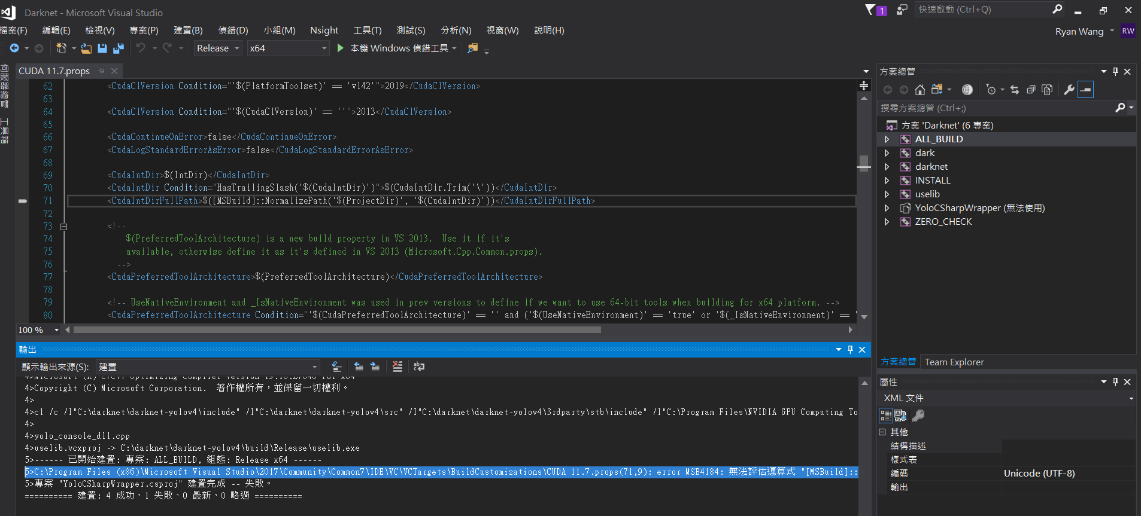Collapse the XML comment block at line 73

(63, 227)
